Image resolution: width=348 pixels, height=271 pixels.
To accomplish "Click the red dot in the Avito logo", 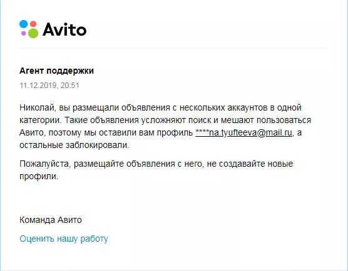I will [x=33, y=24].
